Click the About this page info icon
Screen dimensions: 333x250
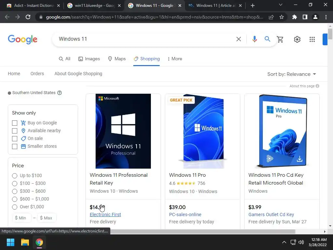(317, 86)
